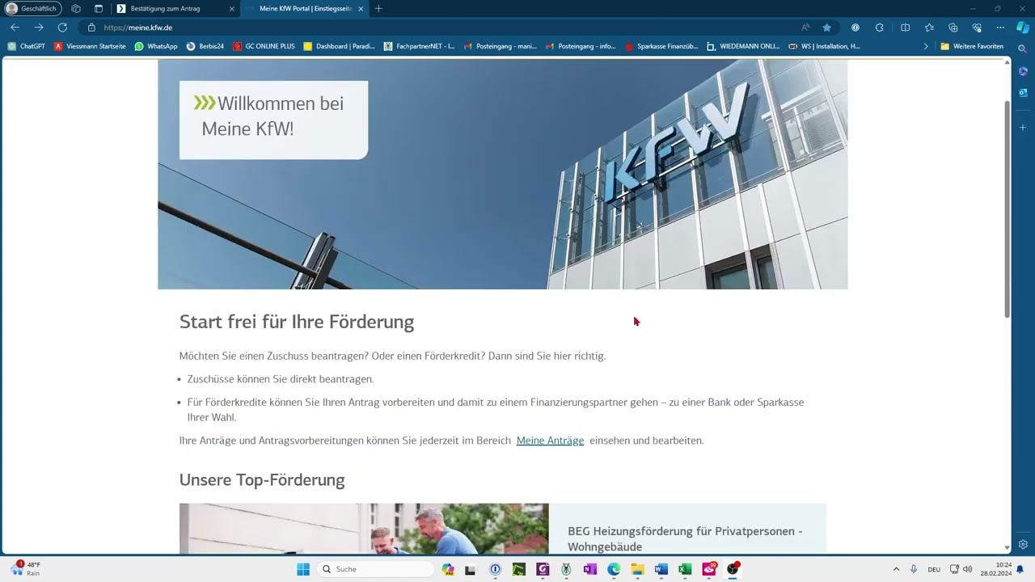Close the Bestätigung zum Antrag tab
Image resolution: width=1035 pixels, height=582 pixels.
[x=232, y=9]
